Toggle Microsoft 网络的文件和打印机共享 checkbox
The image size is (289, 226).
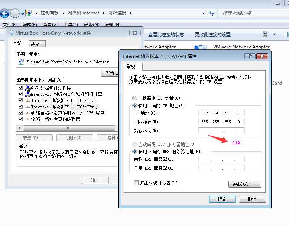pos(20,94)
